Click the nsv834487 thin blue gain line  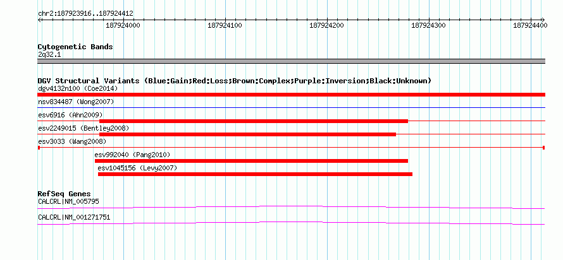click(291, 107)
